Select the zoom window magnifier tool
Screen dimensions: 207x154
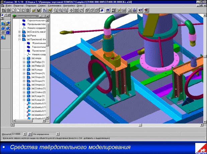[56, 10]
